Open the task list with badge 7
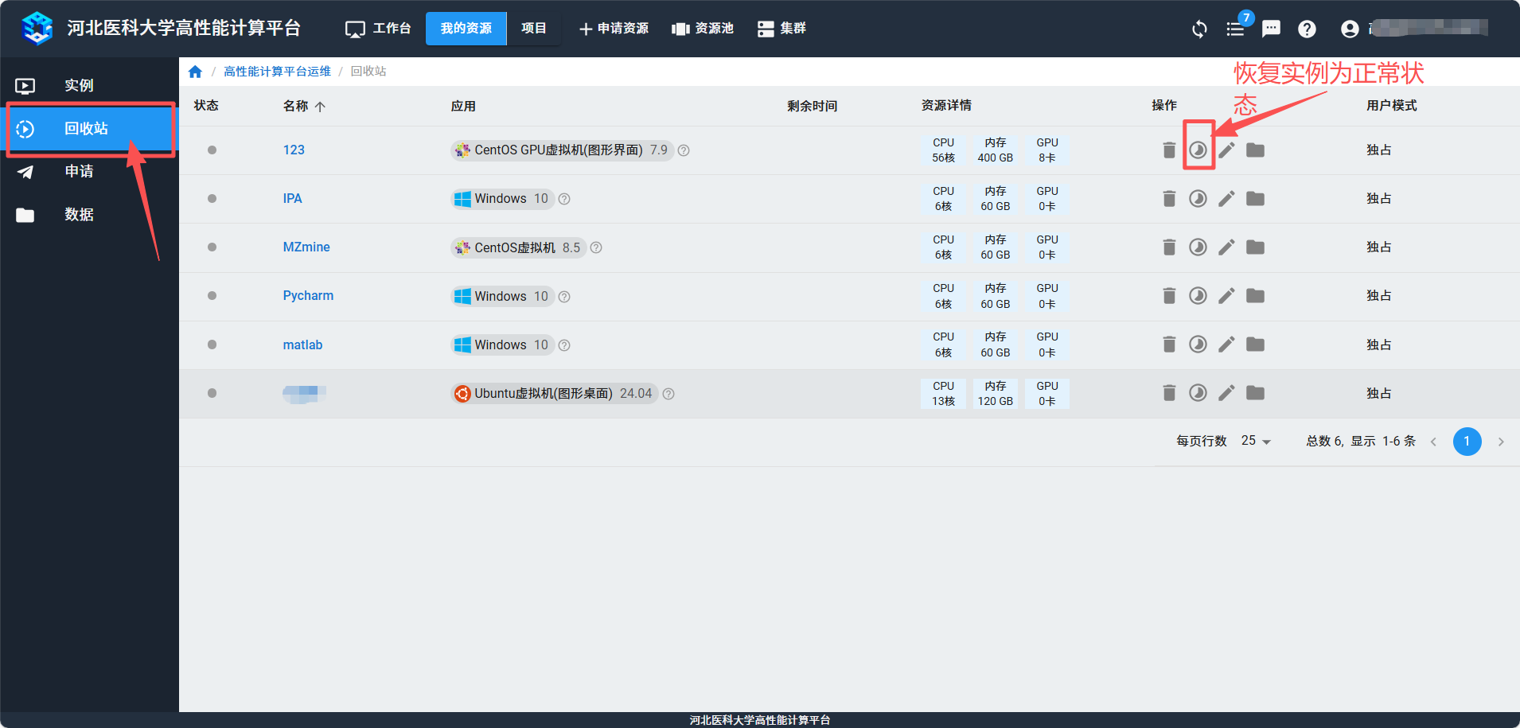 1235,29
